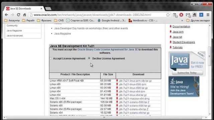
Task: Go to the browser Home page
Action: 24,15
